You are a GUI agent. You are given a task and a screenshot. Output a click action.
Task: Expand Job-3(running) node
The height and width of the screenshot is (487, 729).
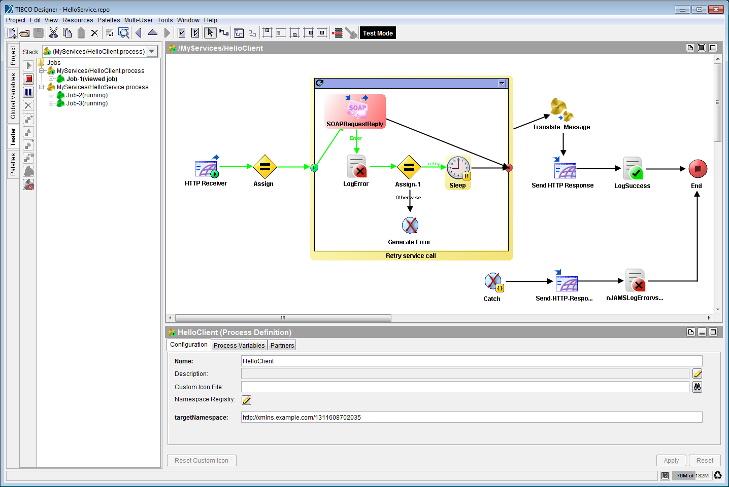[x=51, y=103]
